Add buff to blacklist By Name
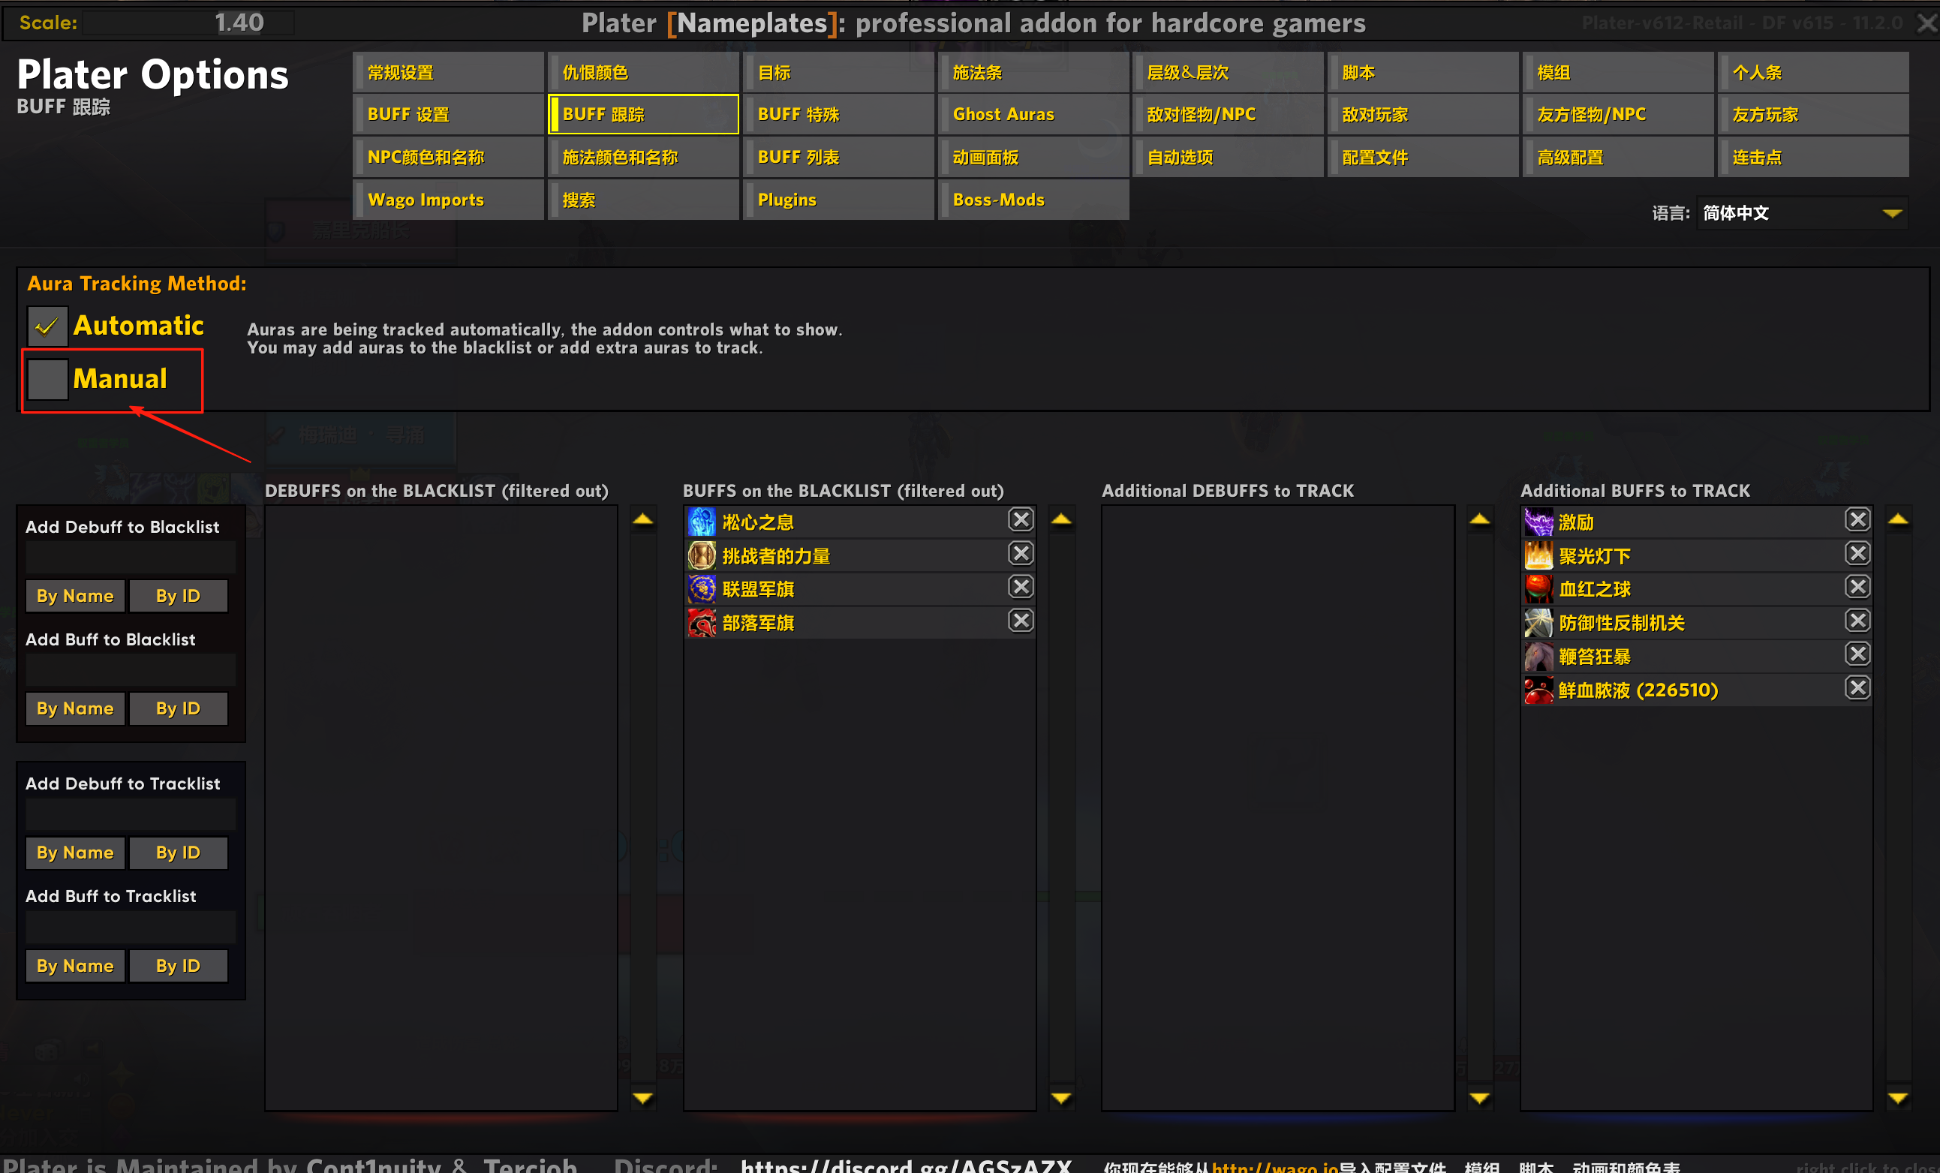This screenshot has height=1173, width=1940. 76,708
